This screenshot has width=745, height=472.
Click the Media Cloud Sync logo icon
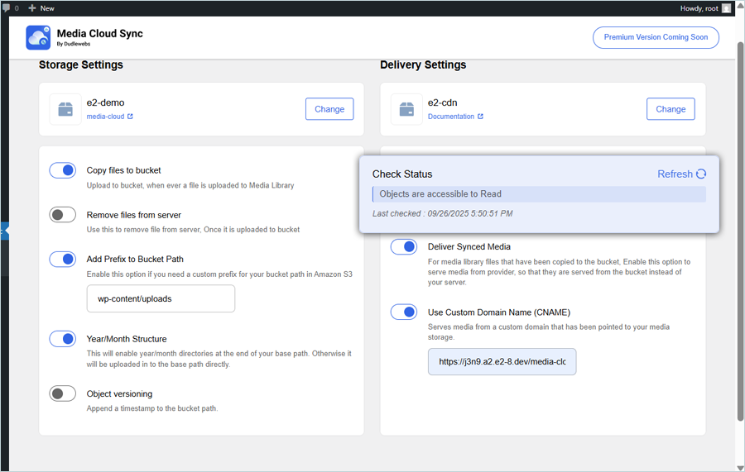(38, 37)
